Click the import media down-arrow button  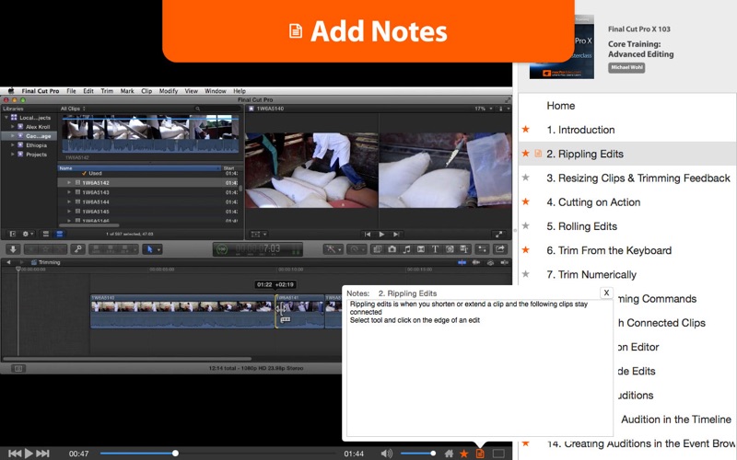click(x=13, y=249)
